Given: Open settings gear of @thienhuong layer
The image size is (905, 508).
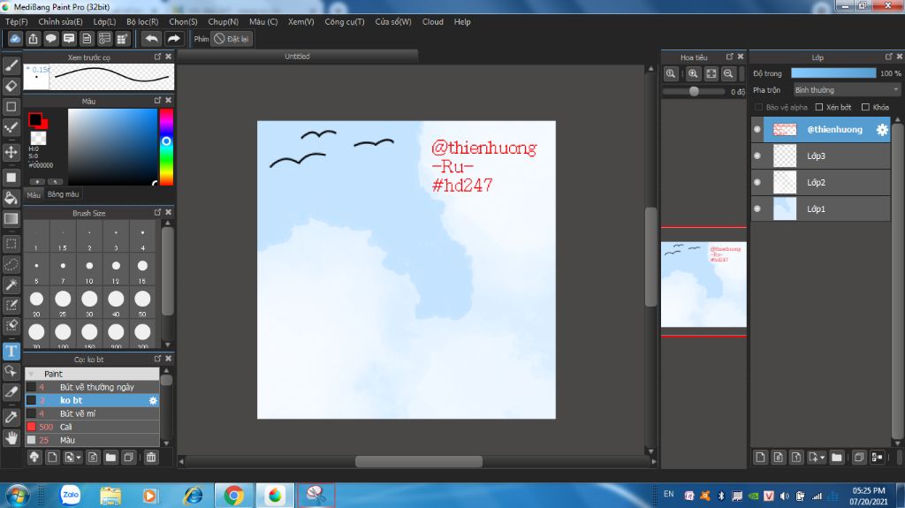Looking at the screenshot, I should coord(882,130).
